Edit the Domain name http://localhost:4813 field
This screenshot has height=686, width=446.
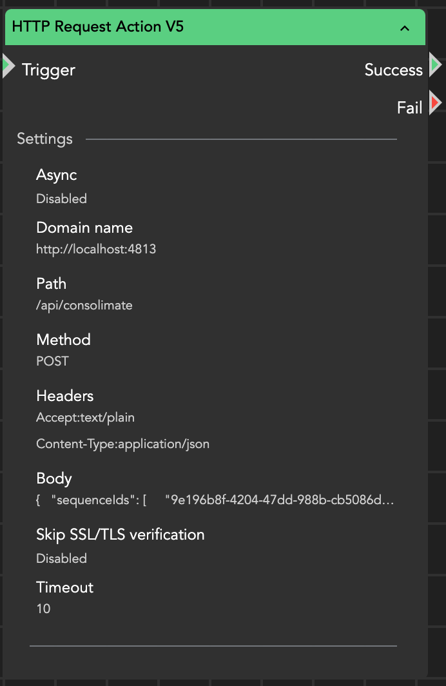coord(96,249)
